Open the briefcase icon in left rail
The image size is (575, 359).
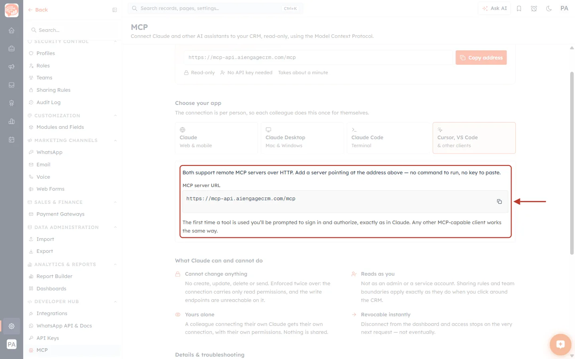pos(12,49)
